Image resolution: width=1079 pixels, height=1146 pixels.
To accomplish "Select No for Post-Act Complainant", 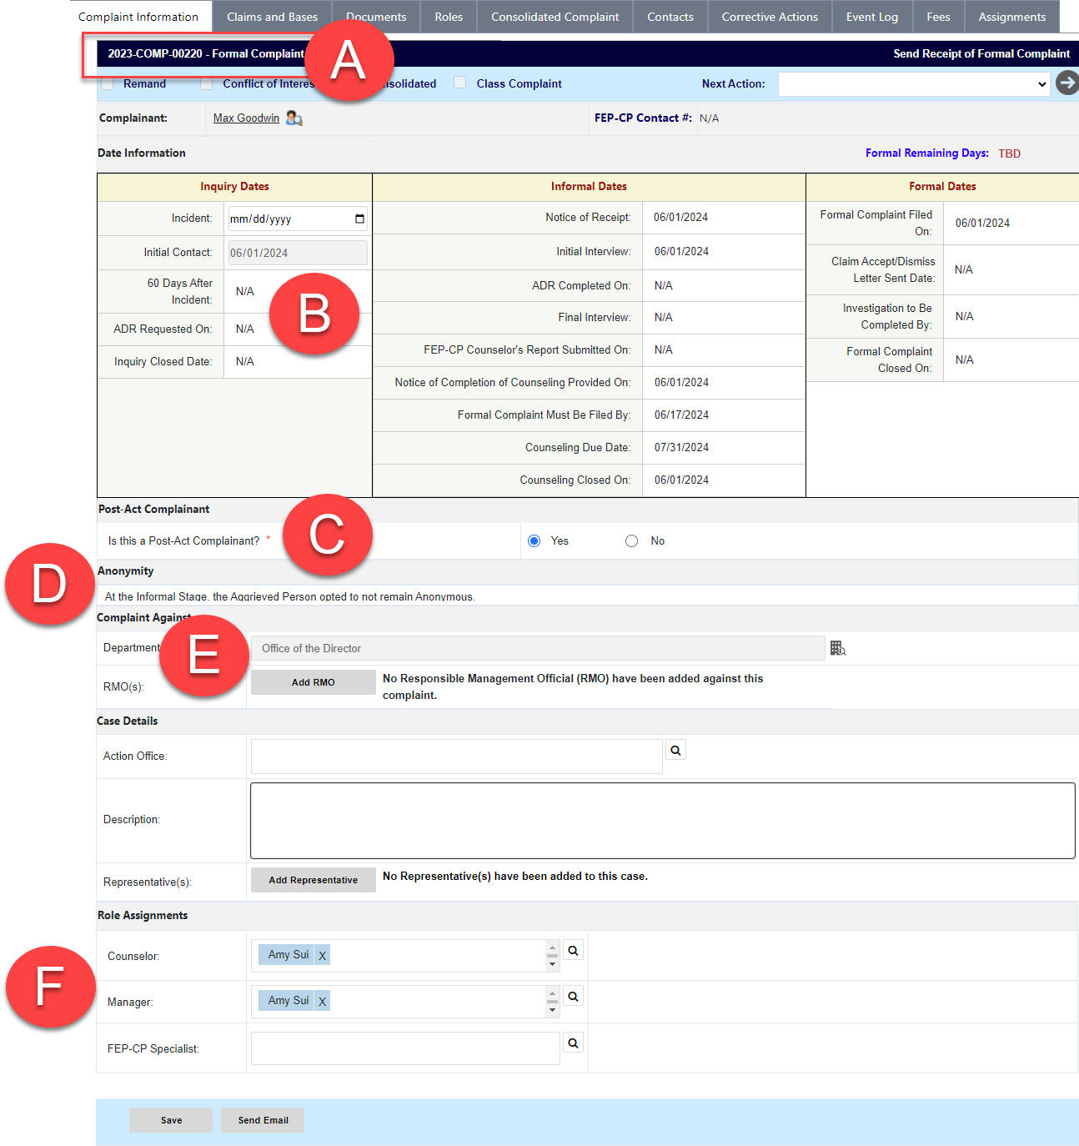I will coord(632,541).
